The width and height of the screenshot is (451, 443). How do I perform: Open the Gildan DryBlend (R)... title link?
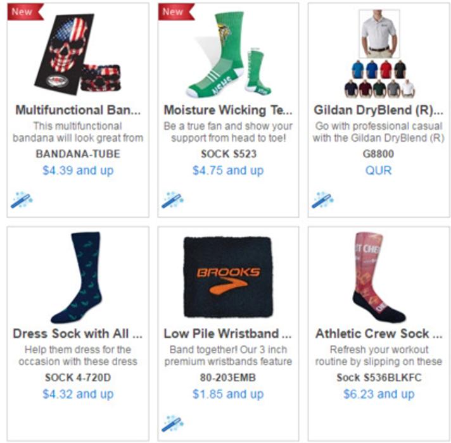coord(379,110)
